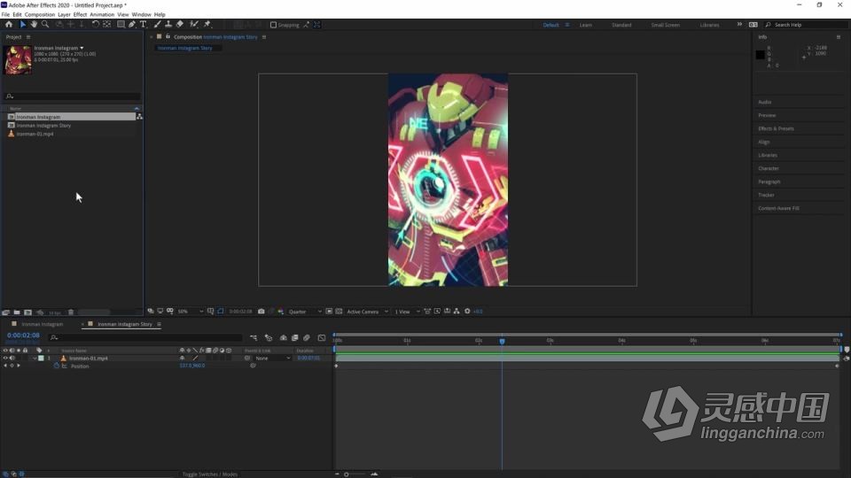Image resolution: width=851 pixels, height=478 pixels.
Task: Click Toggle Switches / Modes button
Action: pyautogui.click(x=210, y=474)
